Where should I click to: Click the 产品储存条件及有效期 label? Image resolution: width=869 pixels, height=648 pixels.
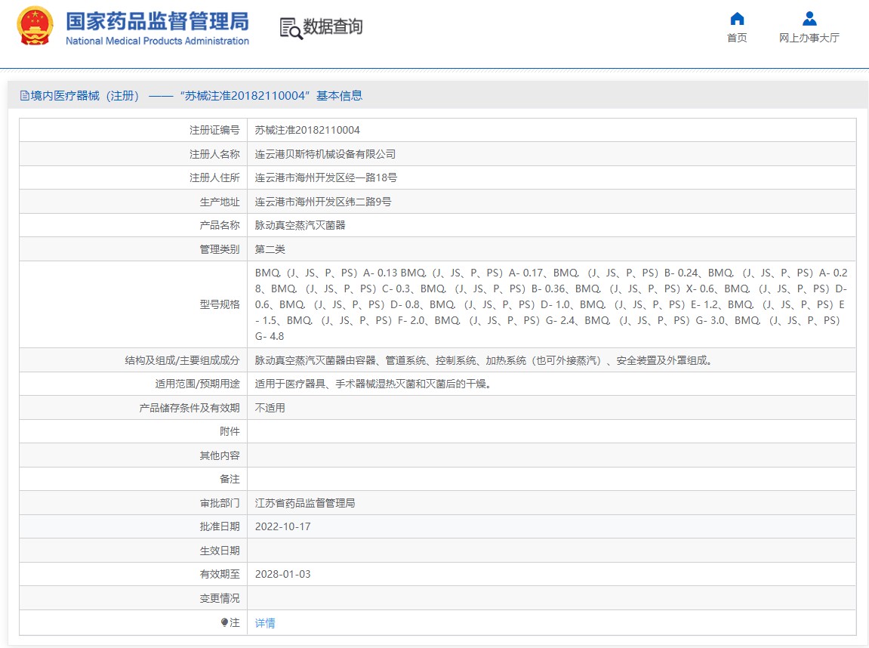point(190,408)
